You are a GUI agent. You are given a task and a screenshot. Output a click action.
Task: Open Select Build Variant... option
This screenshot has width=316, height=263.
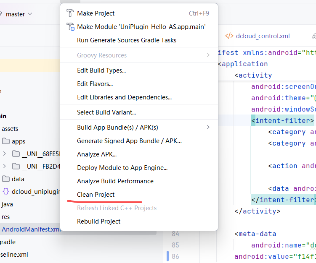point(106,112)
